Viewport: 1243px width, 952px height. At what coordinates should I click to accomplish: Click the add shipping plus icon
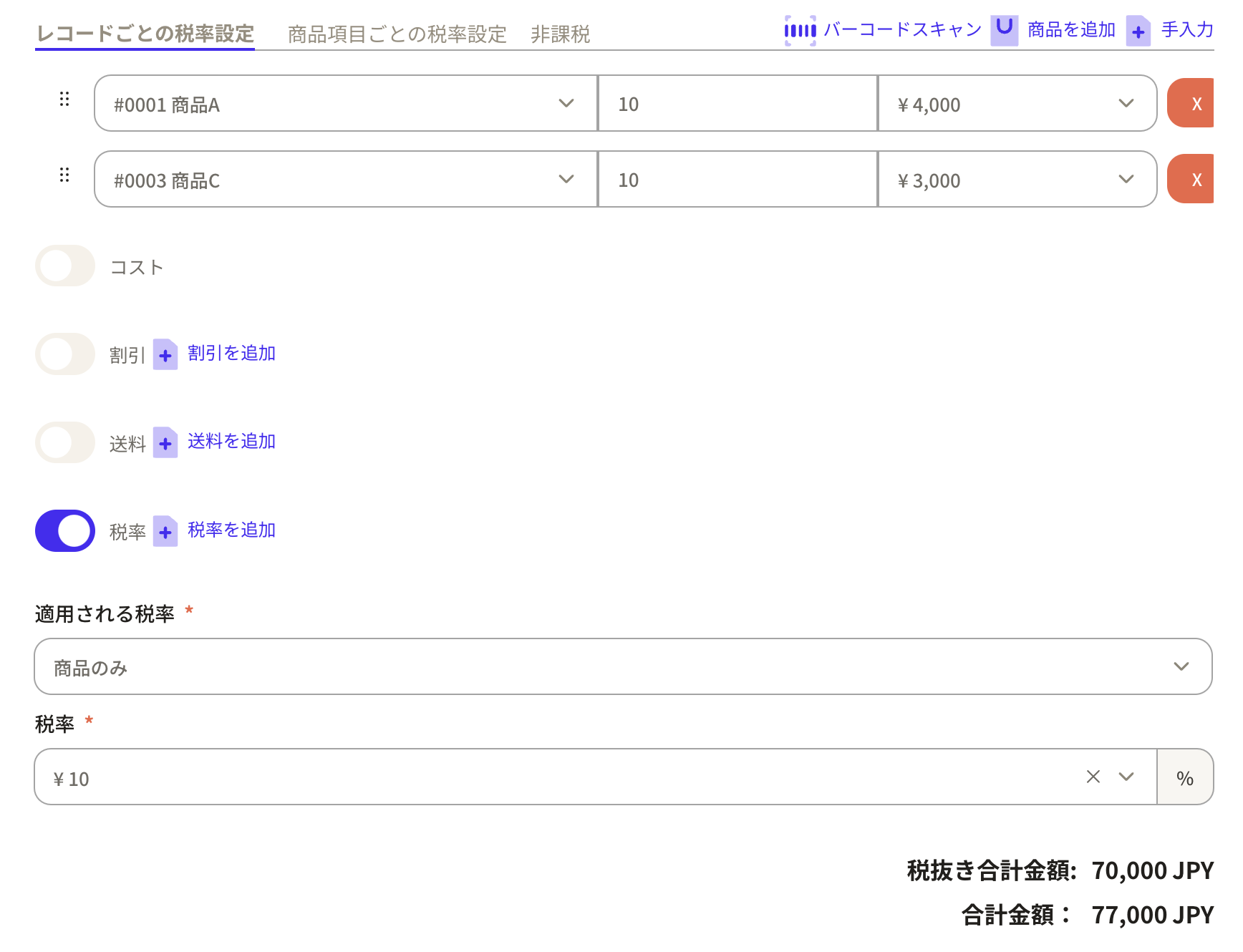(x=165, y=443)
